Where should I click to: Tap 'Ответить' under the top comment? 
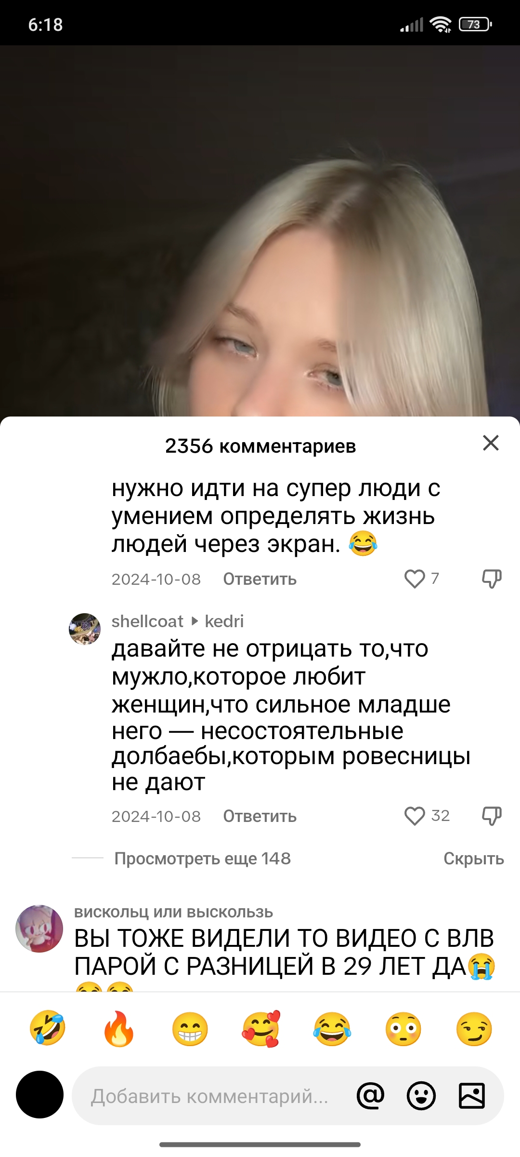[x=260, y=579]
